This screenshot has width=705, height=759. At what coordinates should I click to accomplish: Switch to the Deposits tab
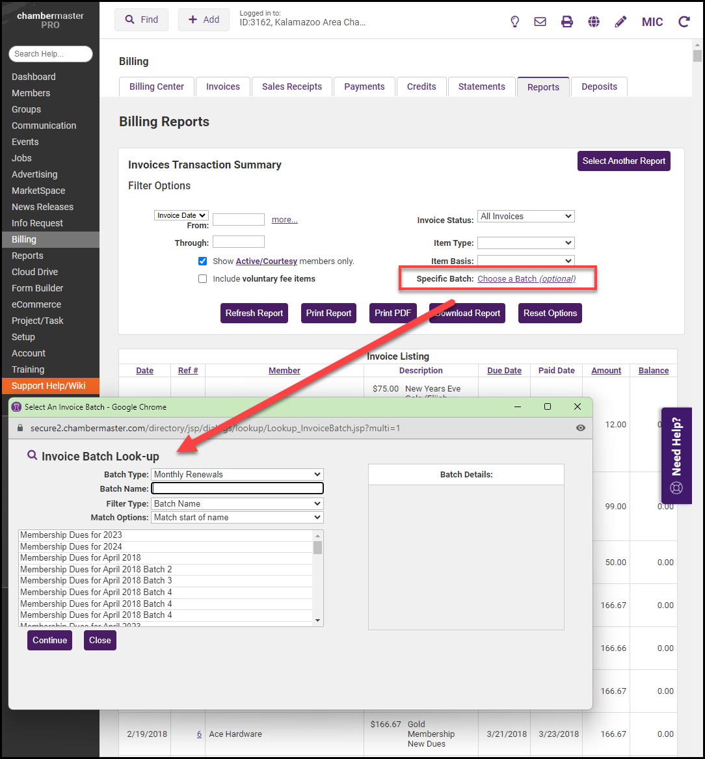(x=599, y=87)
